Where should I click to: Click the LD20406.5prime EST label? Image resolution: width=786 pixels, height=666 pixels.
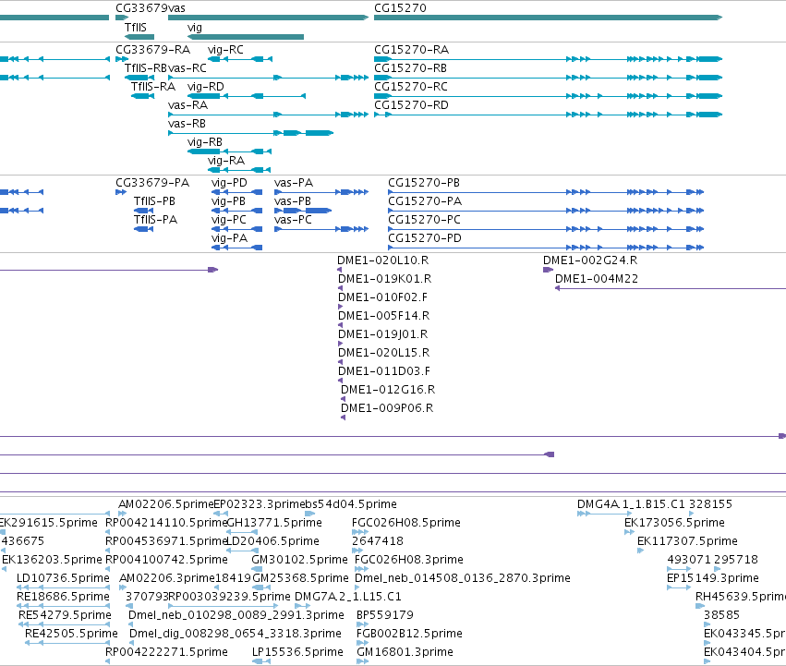(x=272, y=541)
